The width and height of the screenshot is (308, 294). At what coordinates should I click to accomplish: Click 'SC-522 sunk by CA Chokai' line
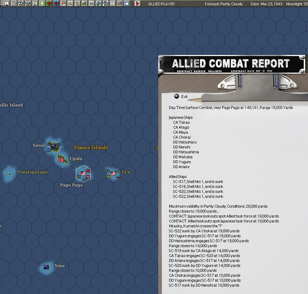click(x=204, y=231)
